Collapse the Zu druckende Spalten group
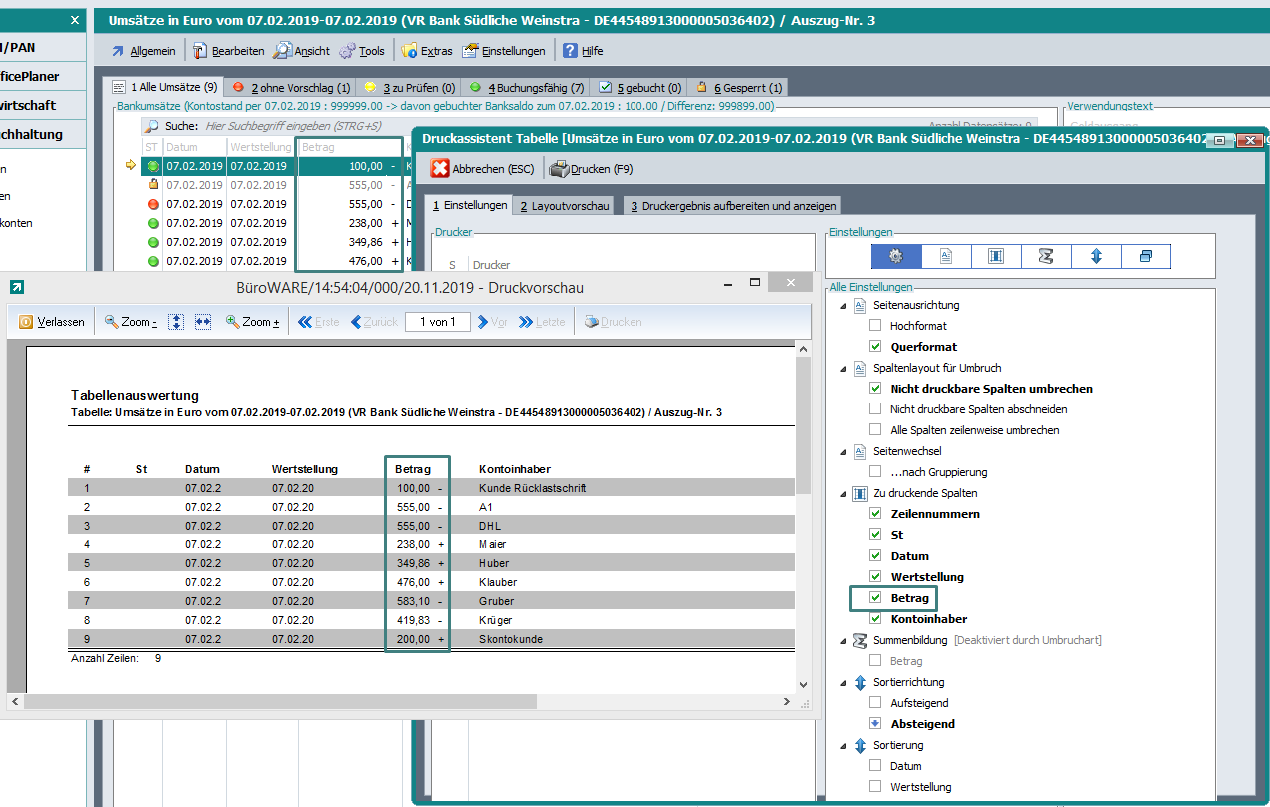 [x=843, y=493]
